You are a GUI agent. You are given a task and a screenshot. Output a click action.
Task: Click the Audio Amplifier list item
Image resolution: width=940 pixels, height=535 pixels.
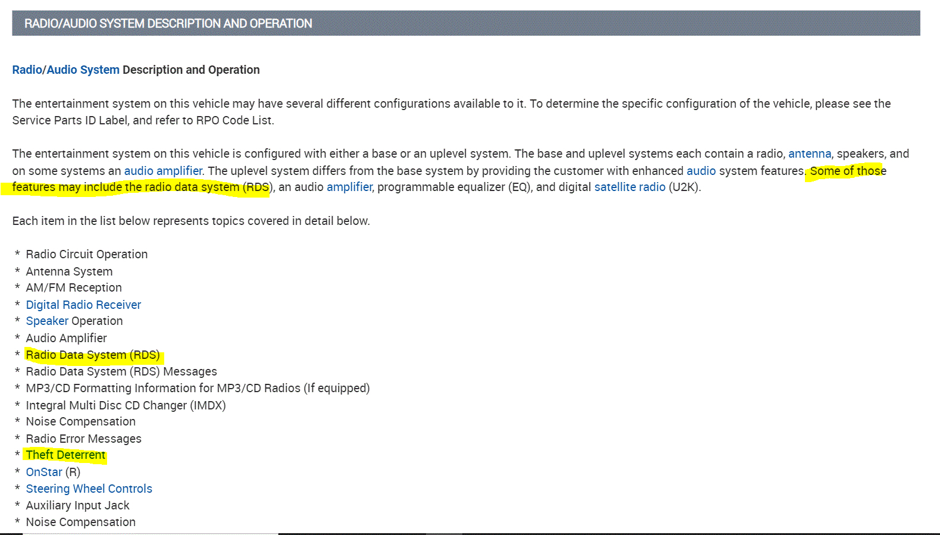(66, 338)
